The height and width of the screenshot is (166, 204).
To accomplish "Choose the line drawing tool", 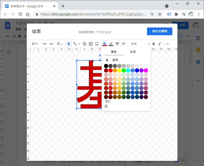I will tap(75, 44).
